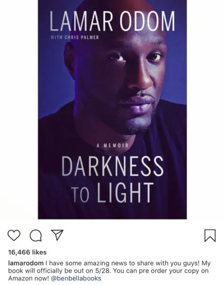Click the 5/28 release date in caption
Screen dimensions: 224x285
pyautogui.click(x=103, y=271)
